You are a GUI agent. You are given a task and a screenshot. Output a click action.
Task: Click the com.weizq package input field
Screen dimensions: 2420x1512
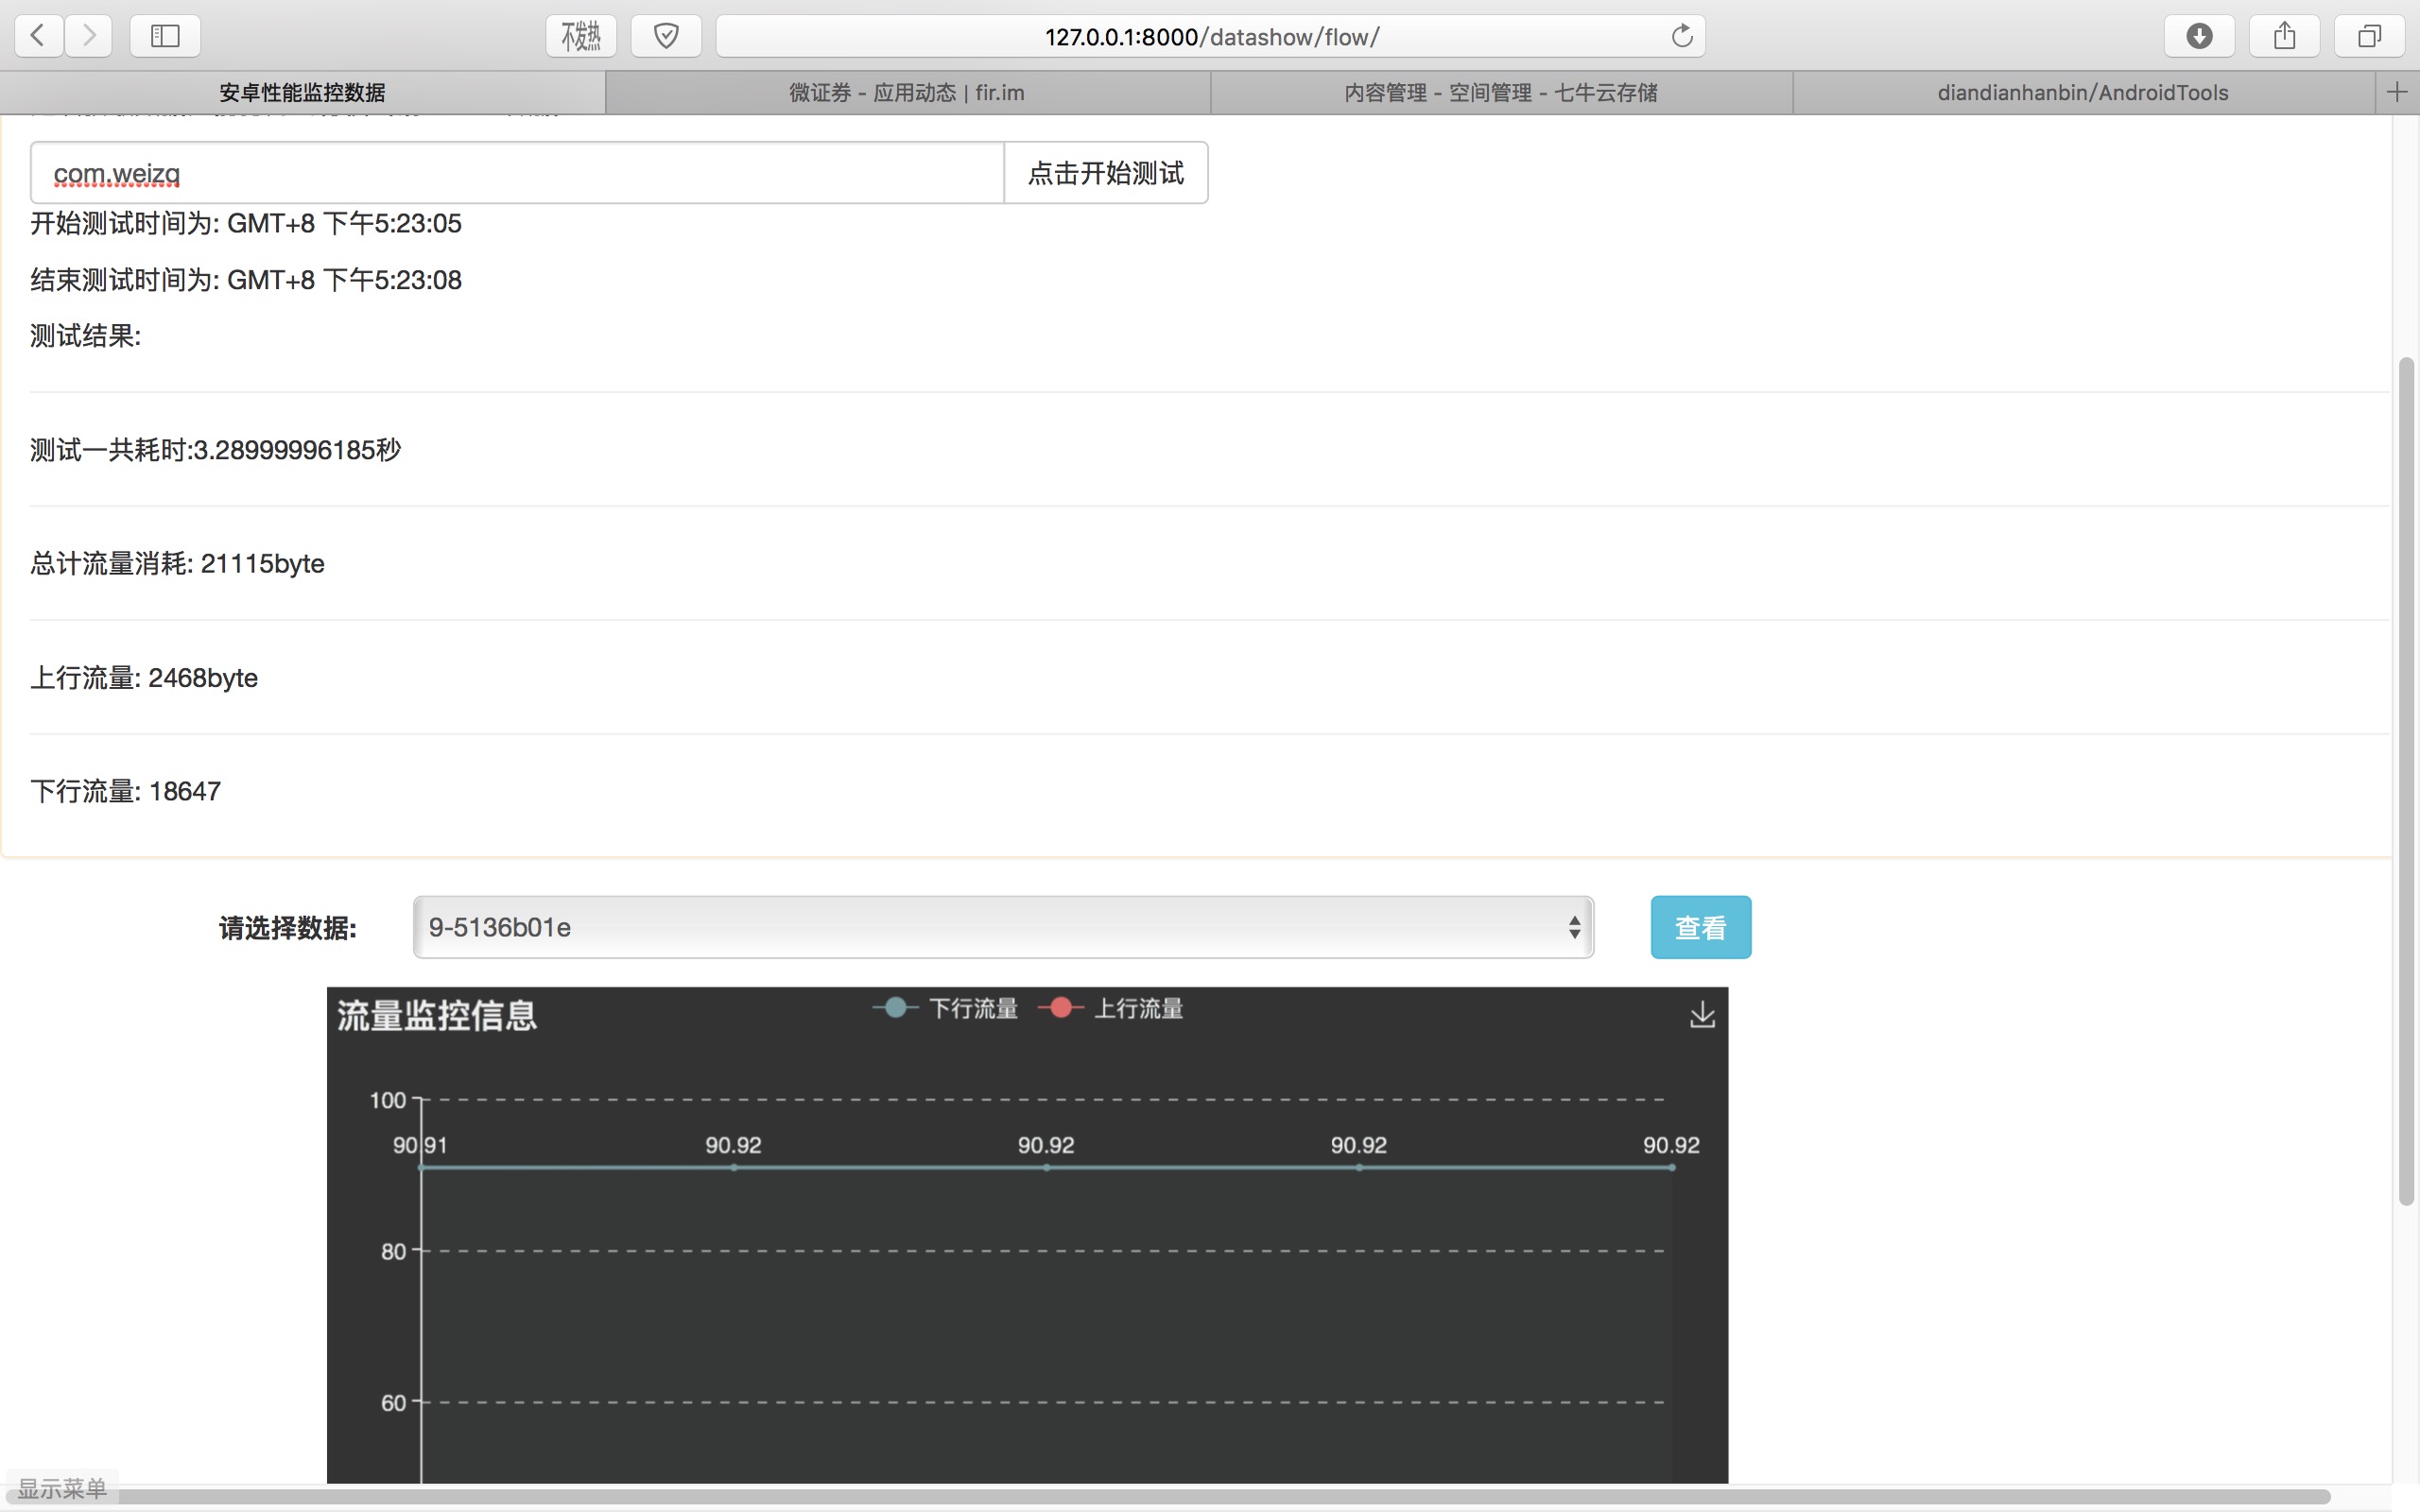pyautogui.click(x=516, y=173)
